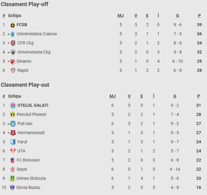Click the Otelul Galati team crest
This screenshot has width=207, height=195.
coord(13,105)
